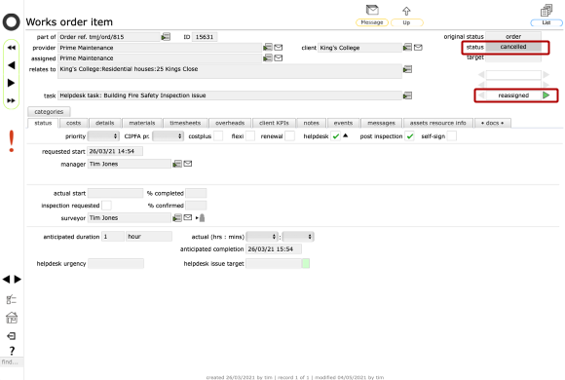This screenshot has height=380, width=565.
Task: Email the assigned Prime Maintenance
Action: pos(279,58)
